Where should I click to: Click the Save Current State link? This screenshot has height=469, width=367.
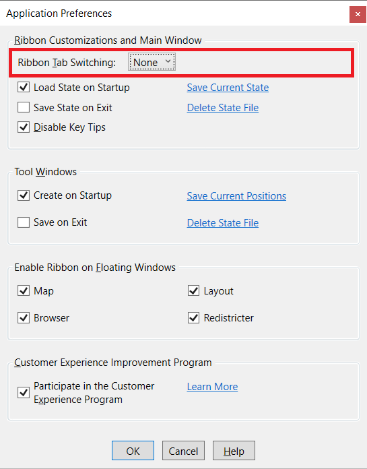(x=228, y=88)
